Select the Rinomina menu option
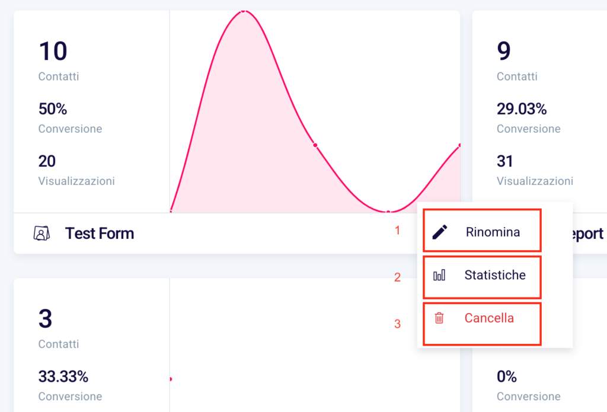Viewport: 607px width, 412px height. point(482,231)
